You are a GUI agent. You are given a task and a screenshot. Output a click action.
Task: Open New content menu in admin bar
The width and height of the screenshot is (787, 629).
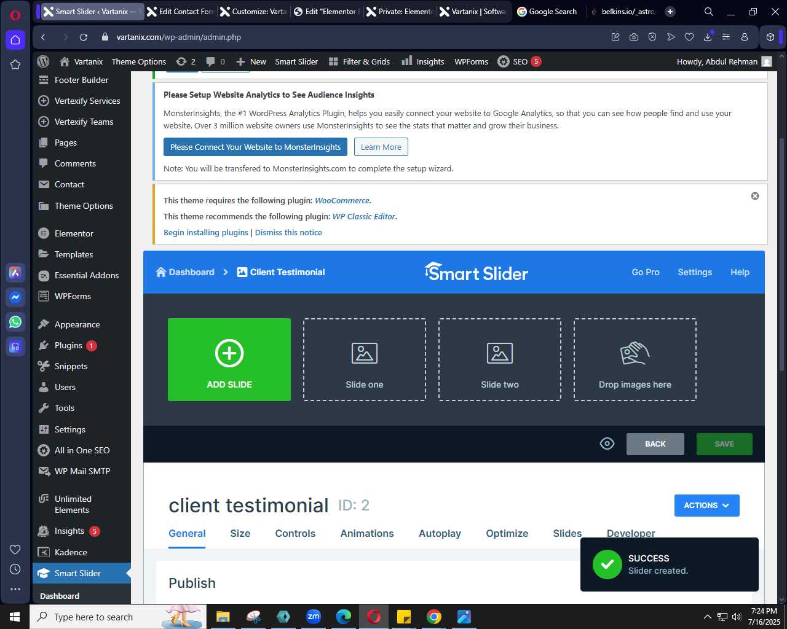coord(251,61)
